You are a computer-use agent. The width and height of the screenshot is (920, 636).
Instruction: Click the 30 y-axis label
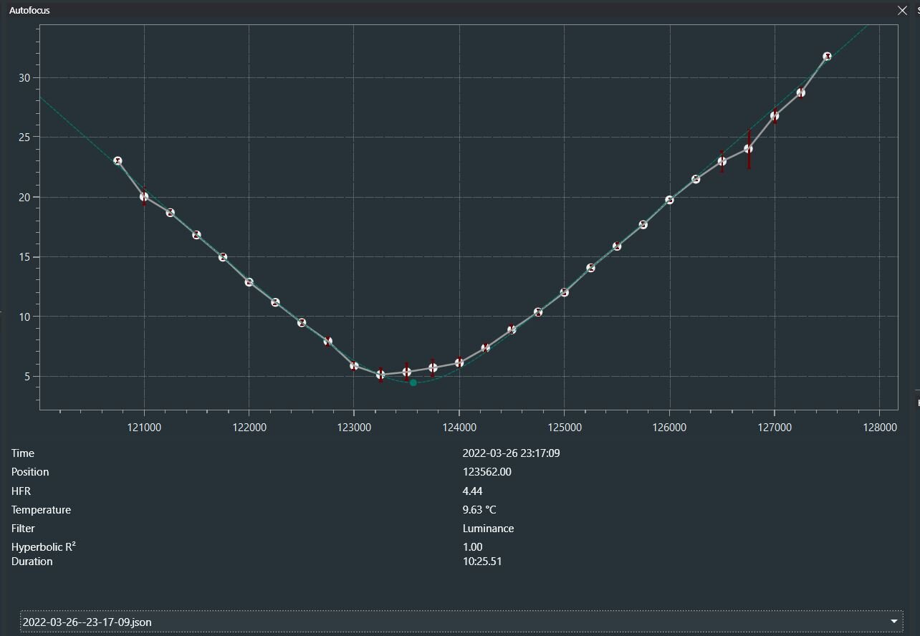click(24, 78)
